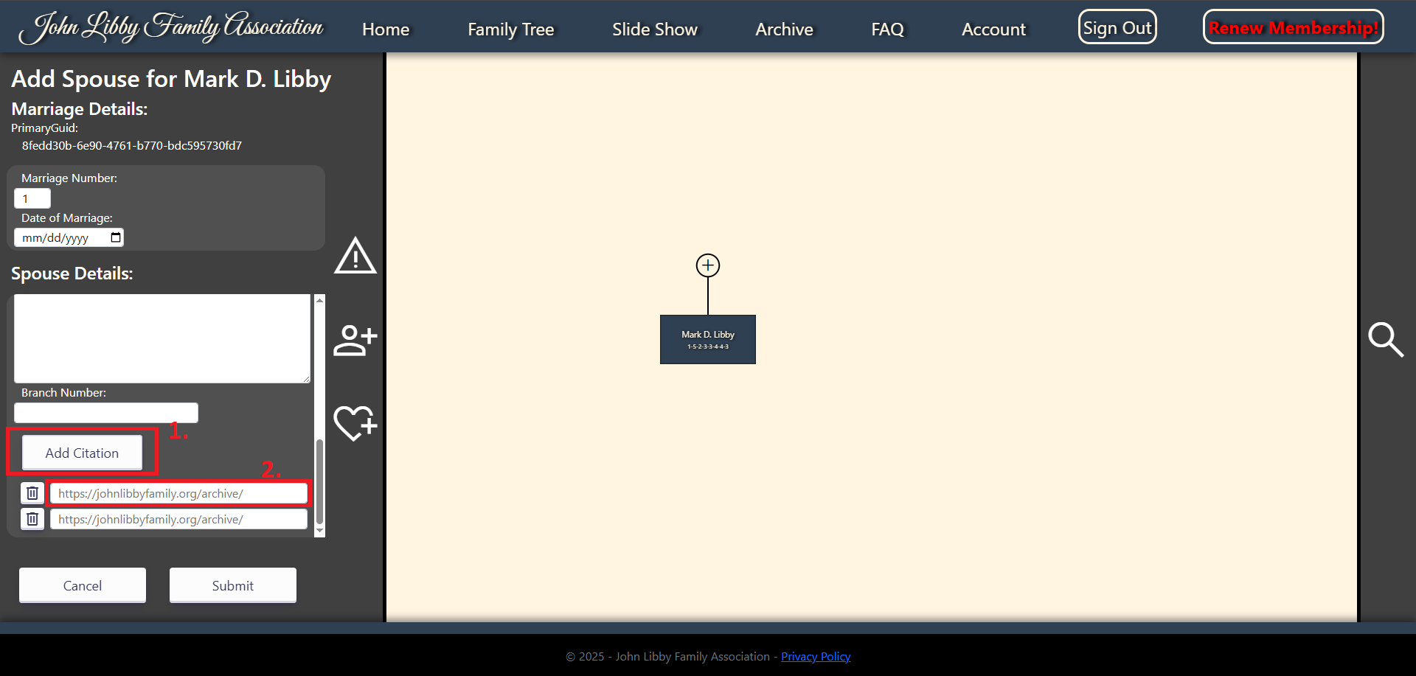Click the Add Citation button
The height and width of the screenshot is (676, 1416).
pyautogui.click(x=82, y=453)
